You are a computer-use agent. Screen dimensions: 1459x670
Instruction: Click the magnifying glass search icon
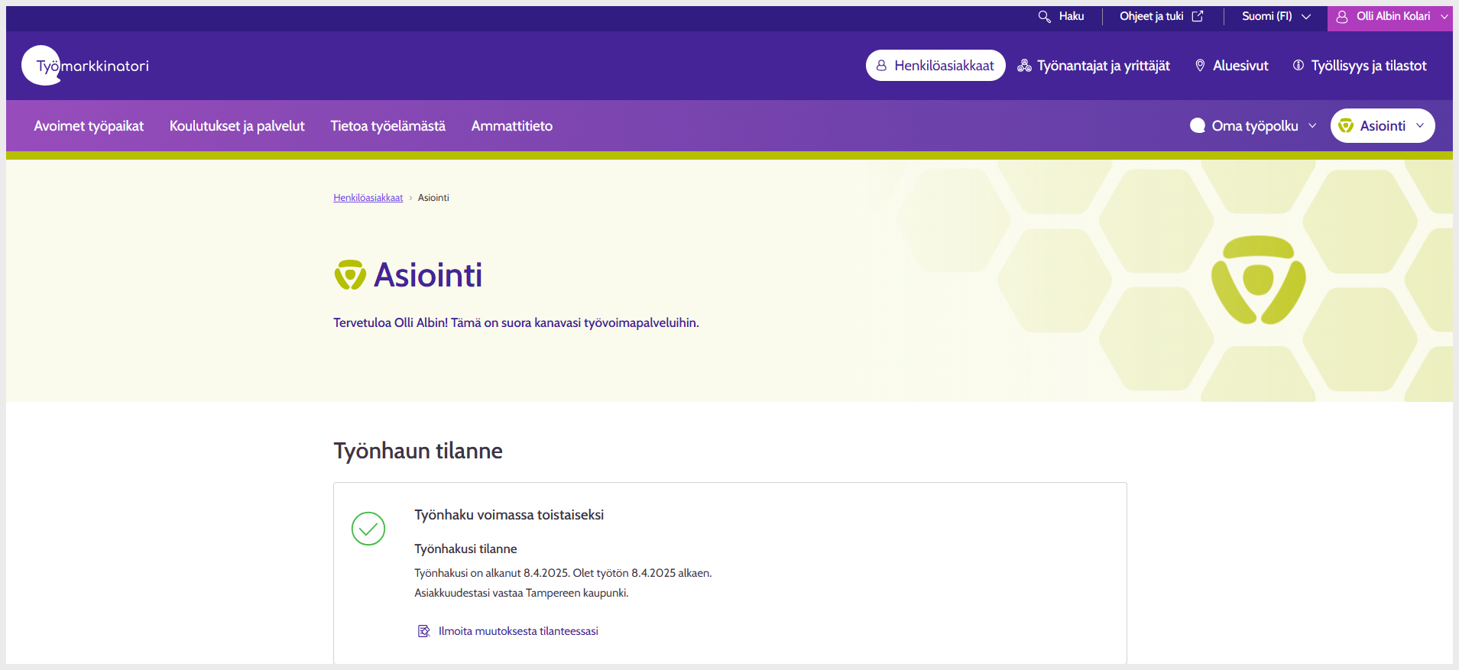click(x=1044, y=16)
